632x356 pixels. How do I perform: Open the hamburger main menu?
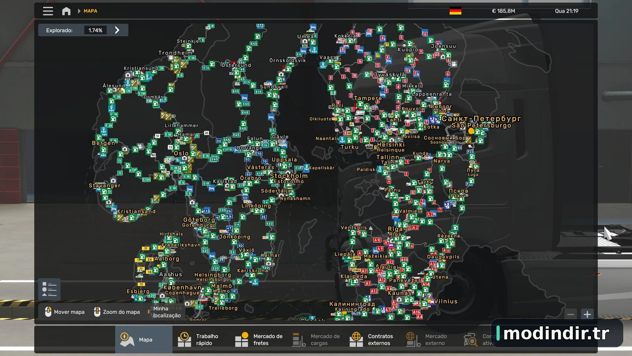[x=48, y=11]
